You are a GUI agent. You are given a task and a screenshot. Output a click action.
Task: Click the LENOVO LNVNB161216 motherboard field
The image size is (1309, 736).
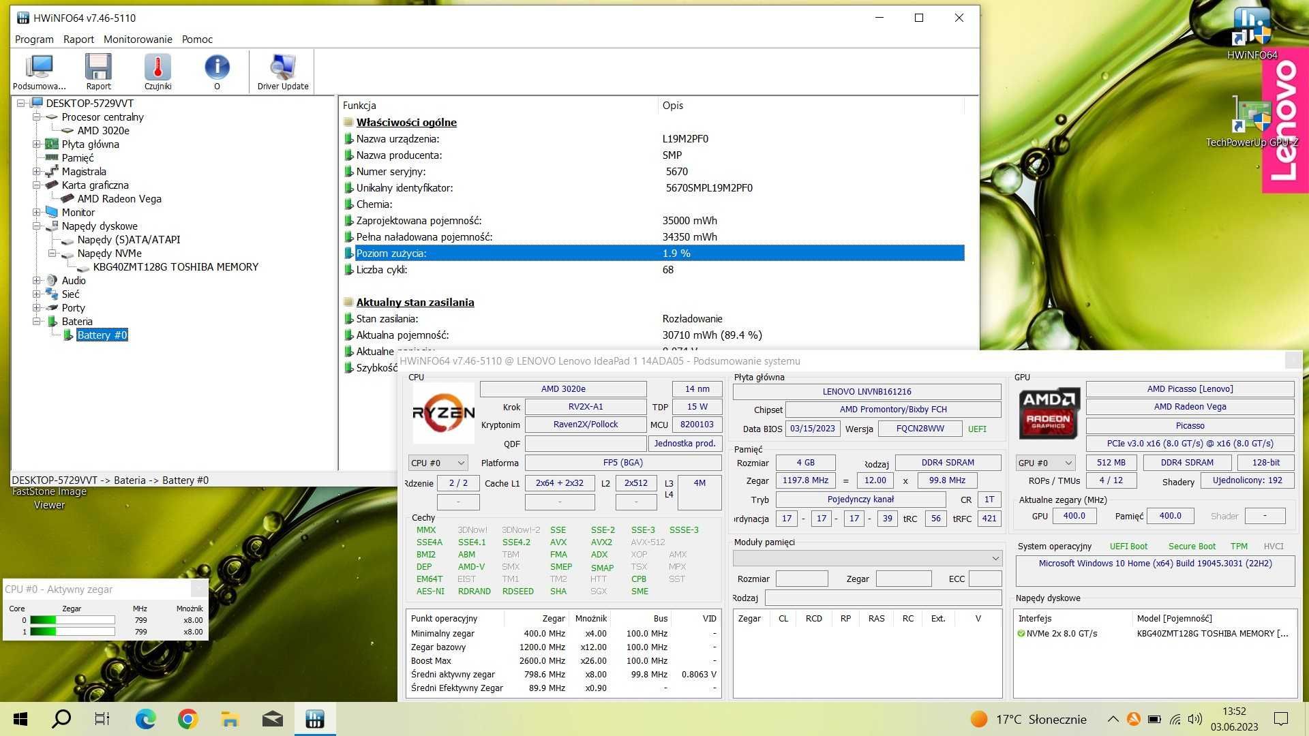(x=867, y=392)
